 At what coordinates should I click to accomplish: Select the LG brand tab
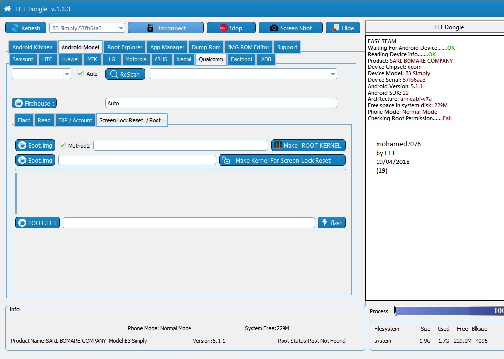coord(112,59)
